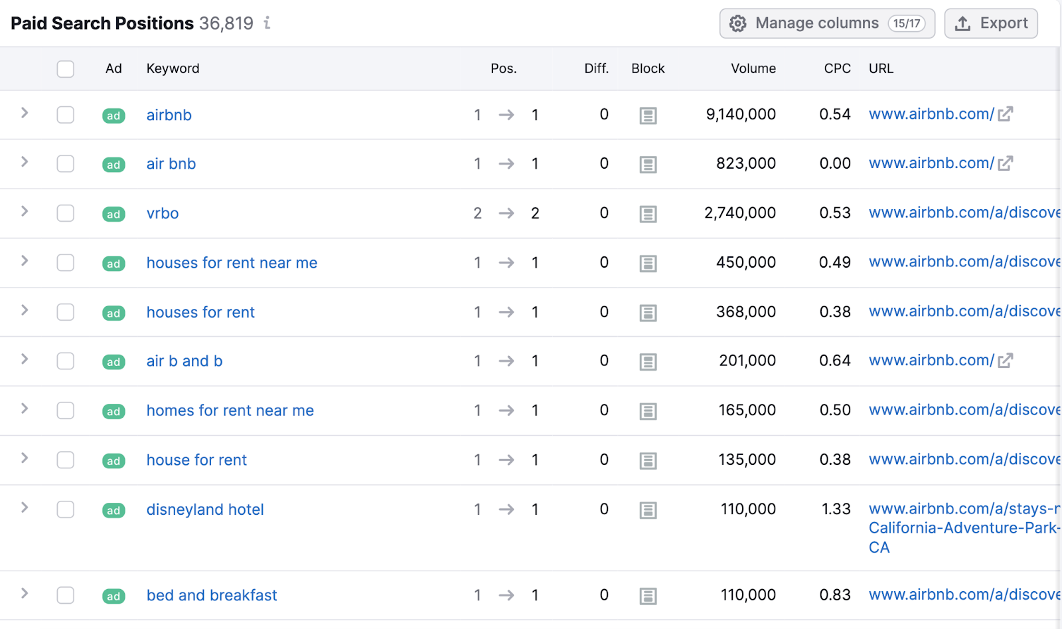1062x629 pixels.
Task: Check the box for air b and b
Action: 66,361
